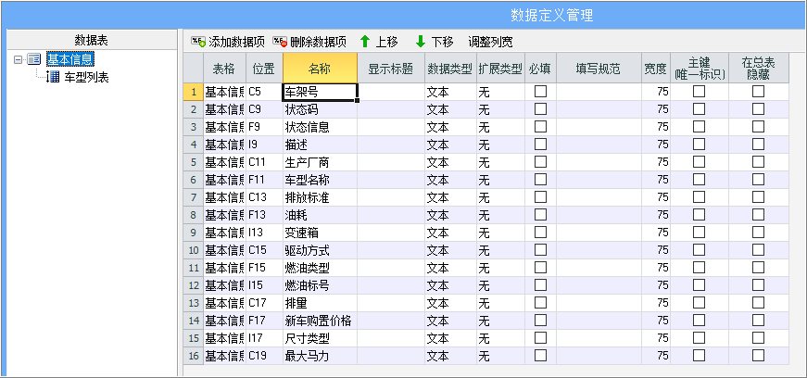This screenshot has width=807, height=378.
Task: Select row number 16 header
Action: tap(194, 356)
